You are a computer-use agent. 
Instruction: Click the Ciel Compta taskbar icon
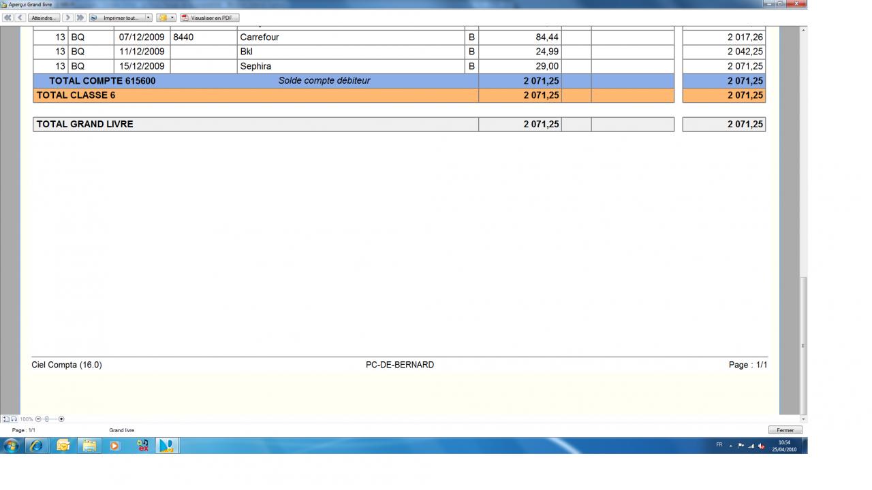[167, 446]
